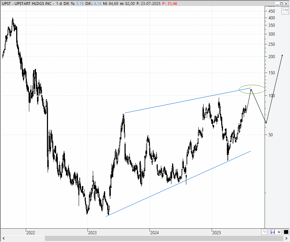Click the double-chevron collapse icon
The image size is (290, 242).
[264, 232]
